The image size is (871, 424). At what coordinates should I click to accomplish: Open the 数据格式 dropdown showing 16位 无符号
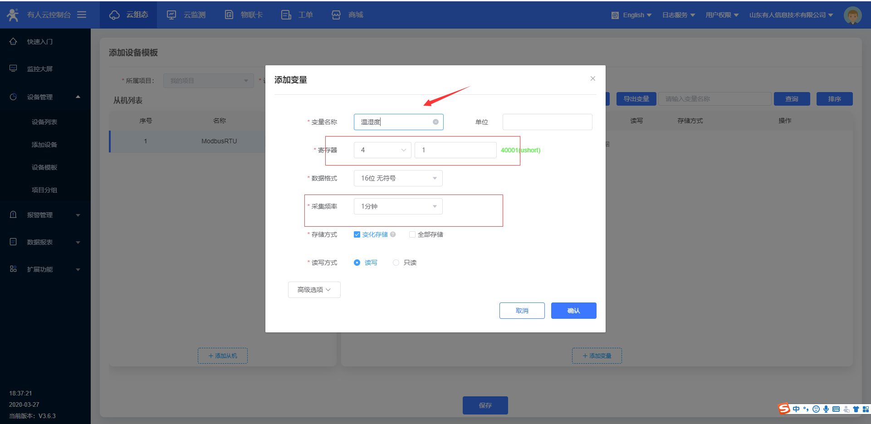[398, 178]
